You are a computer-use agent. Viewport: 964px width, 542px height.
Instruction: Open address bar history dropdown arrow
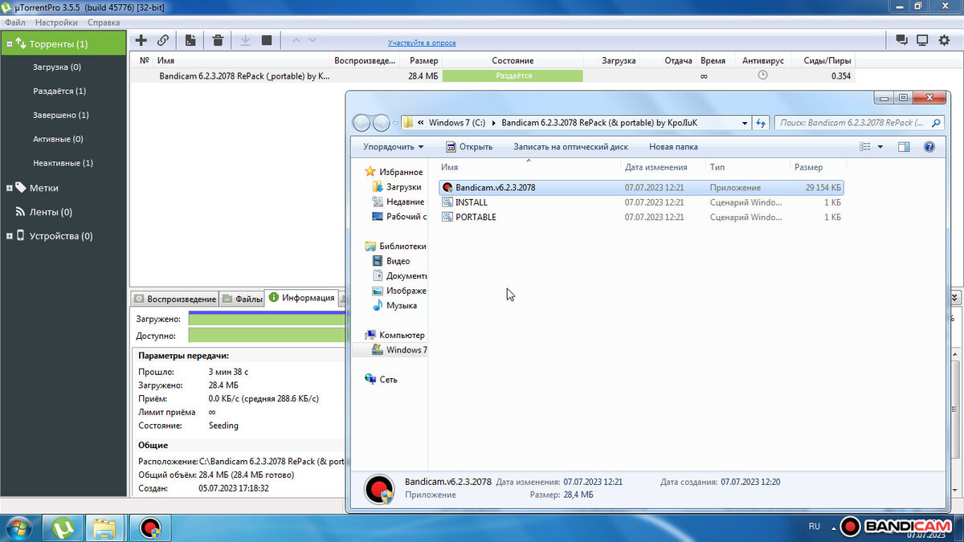click(x=744, y=123)
